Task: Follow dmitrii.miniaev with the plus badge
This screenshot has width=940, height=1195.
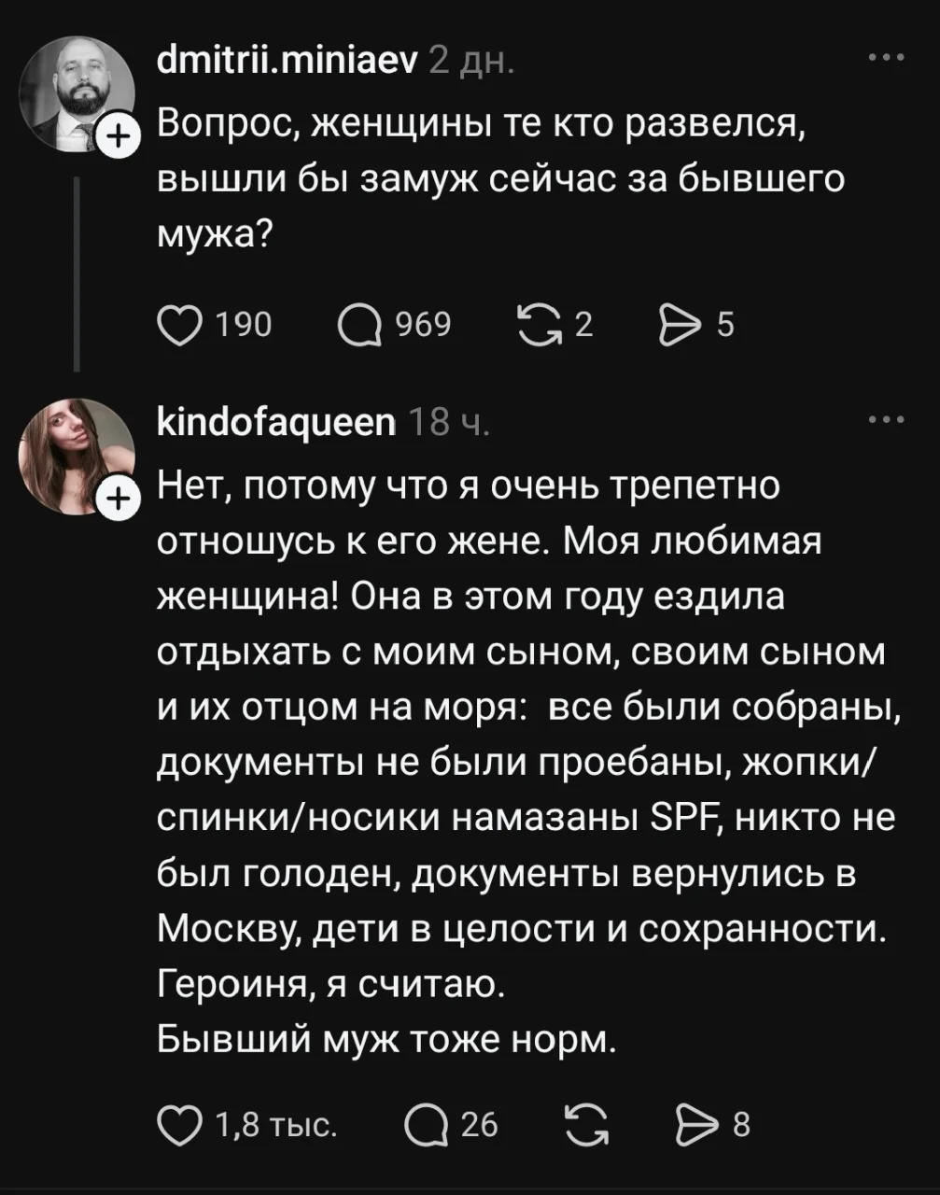Action: click(116, 139)
